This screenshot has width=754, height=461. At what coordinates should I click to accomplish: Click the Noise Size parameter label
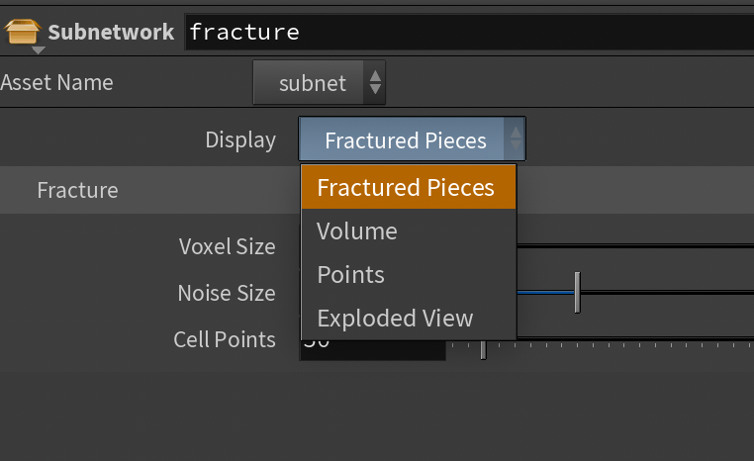click(227, 293)
